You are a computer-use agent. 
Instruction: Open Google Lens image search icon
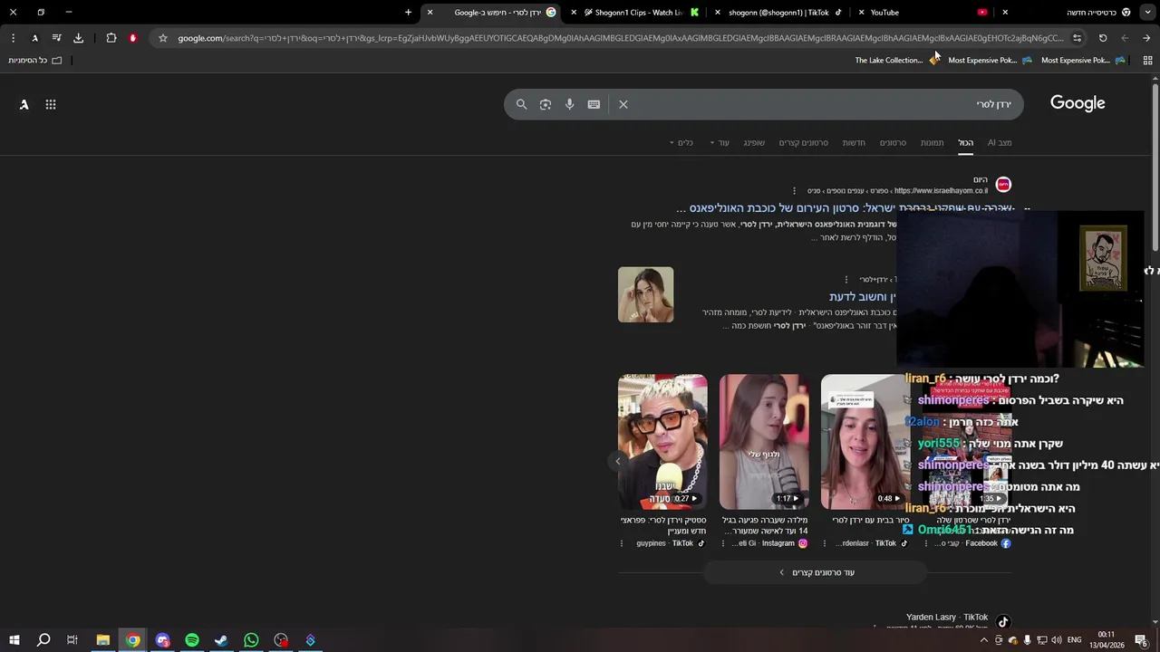pos(546,104)
